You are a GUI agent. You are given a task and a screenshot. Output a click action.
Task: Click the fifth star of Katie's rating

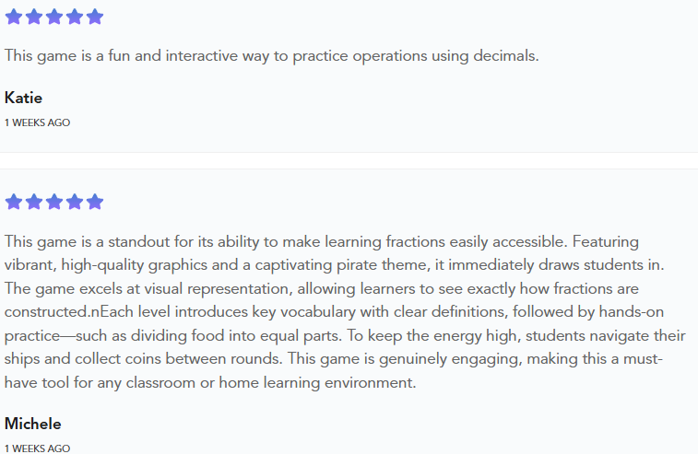pyautogui.click(x=95, y=17)
